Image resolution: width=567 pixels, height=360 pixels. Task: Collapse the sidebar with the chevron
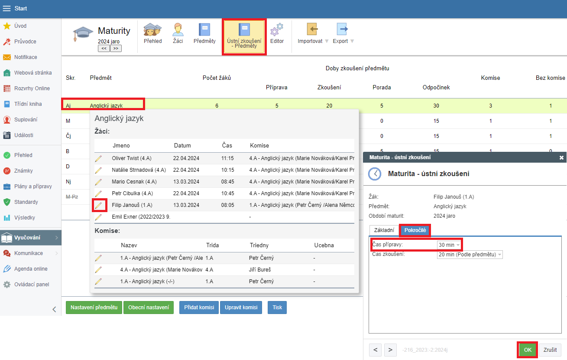(x=54, y=309)
